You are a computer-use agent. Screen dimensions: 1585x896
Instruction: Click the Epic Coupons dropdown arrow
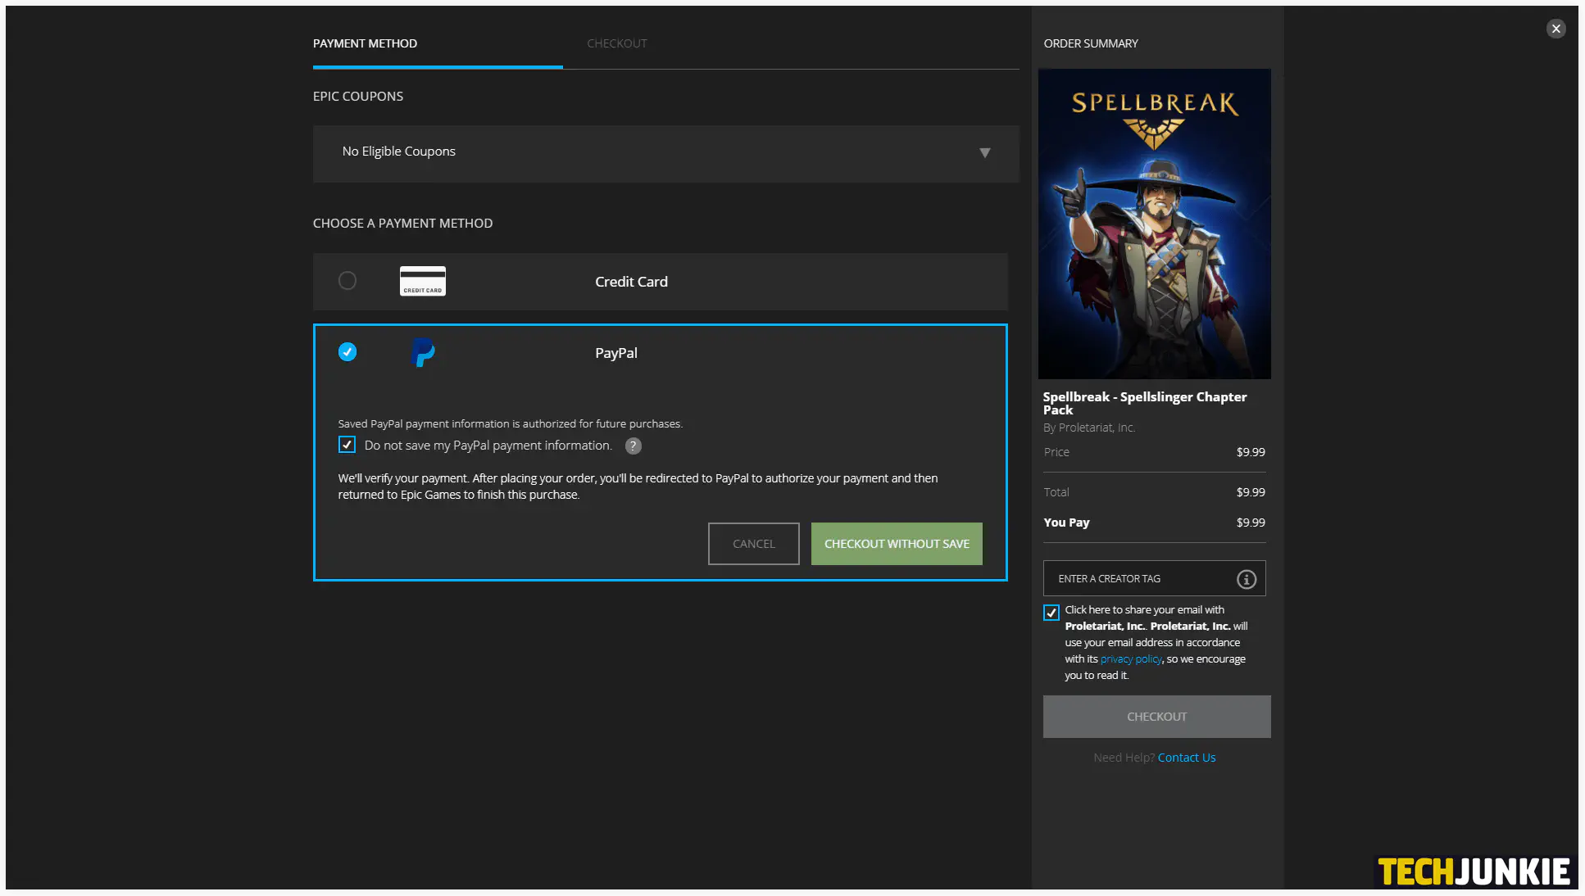(x=985, y=152)
